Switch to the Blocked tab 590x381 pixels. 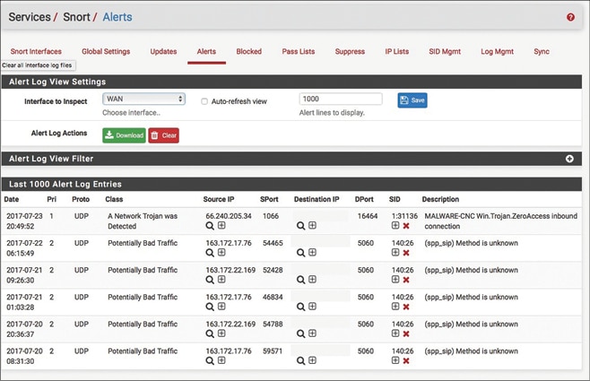[248, 52]
